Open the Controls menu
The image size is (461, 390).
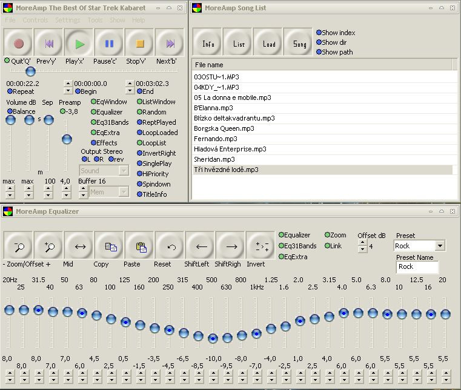point(35,20)
